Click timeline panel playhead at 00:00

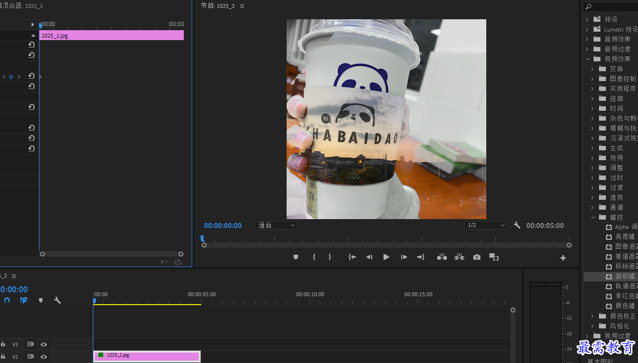click(94, 300)
